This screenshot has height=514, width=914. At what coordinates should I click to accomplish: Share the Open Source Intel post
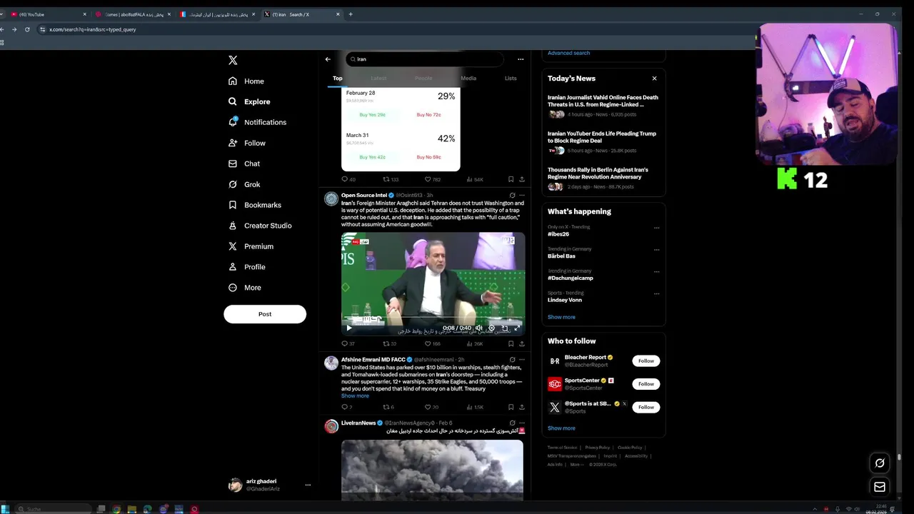(522, 344)
